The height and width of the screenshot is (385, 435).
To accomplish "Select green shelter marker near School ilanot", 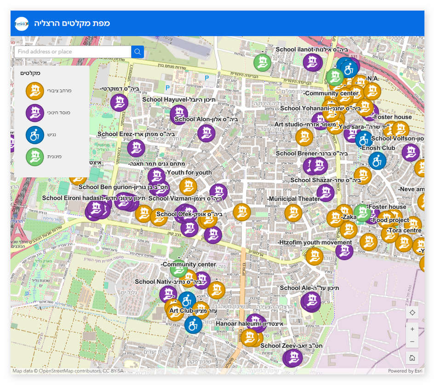I will pos(262,63).
